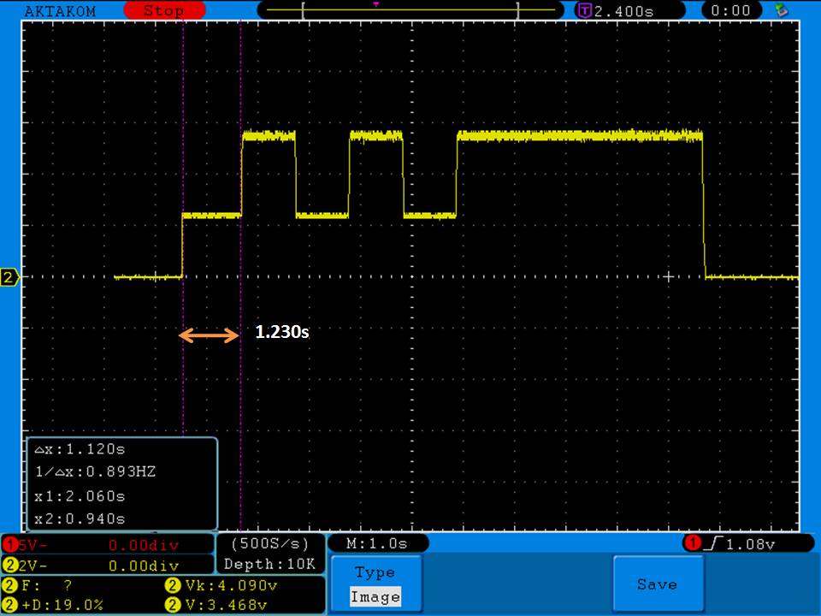Open the Type Image selection menu
This screenshot has height=616, width=821.
point(375,584)
